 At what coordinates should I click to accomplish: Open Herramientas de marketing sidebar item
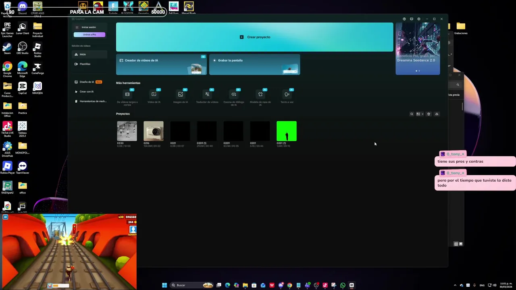89,101
